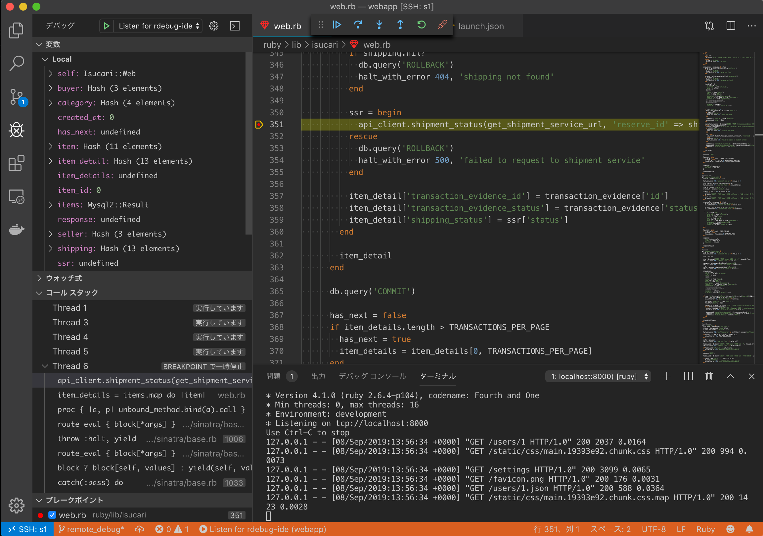This screenshot has width=763, height=536.
Task: Open the Debug view bug icon
Action: [16, 130]
